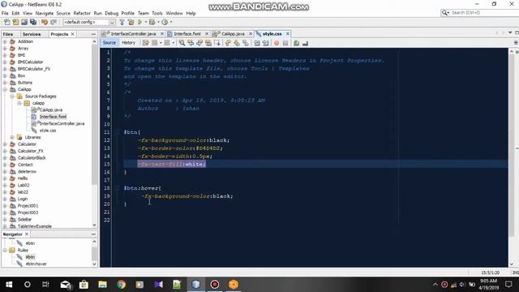Click the Build Project hammer icon
519x292 pixels.
pos(122,22)
